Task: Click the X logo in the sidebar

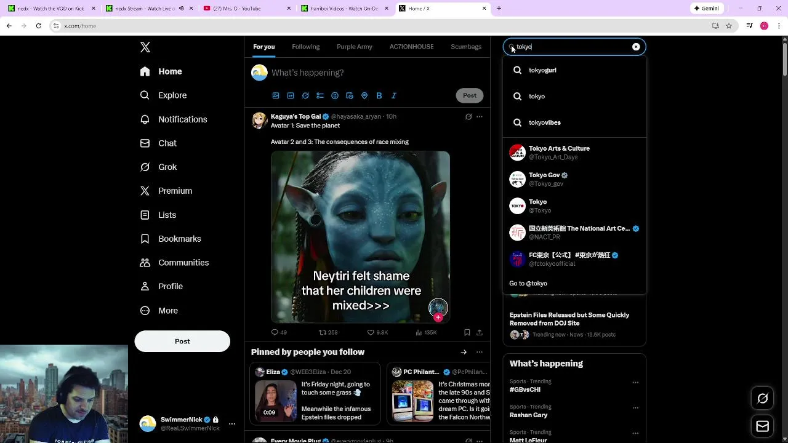Action: (145, 47)
